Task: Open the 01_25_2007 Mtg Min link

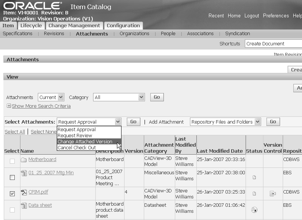Action: click(x=51, y=173)
